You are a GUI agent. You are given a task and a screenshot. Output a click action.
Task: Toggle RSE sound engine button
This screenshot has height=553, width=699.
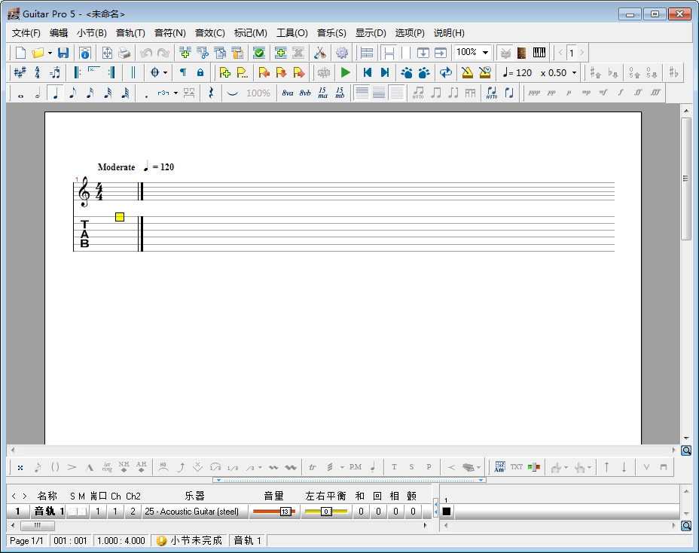tap(324, 72)
